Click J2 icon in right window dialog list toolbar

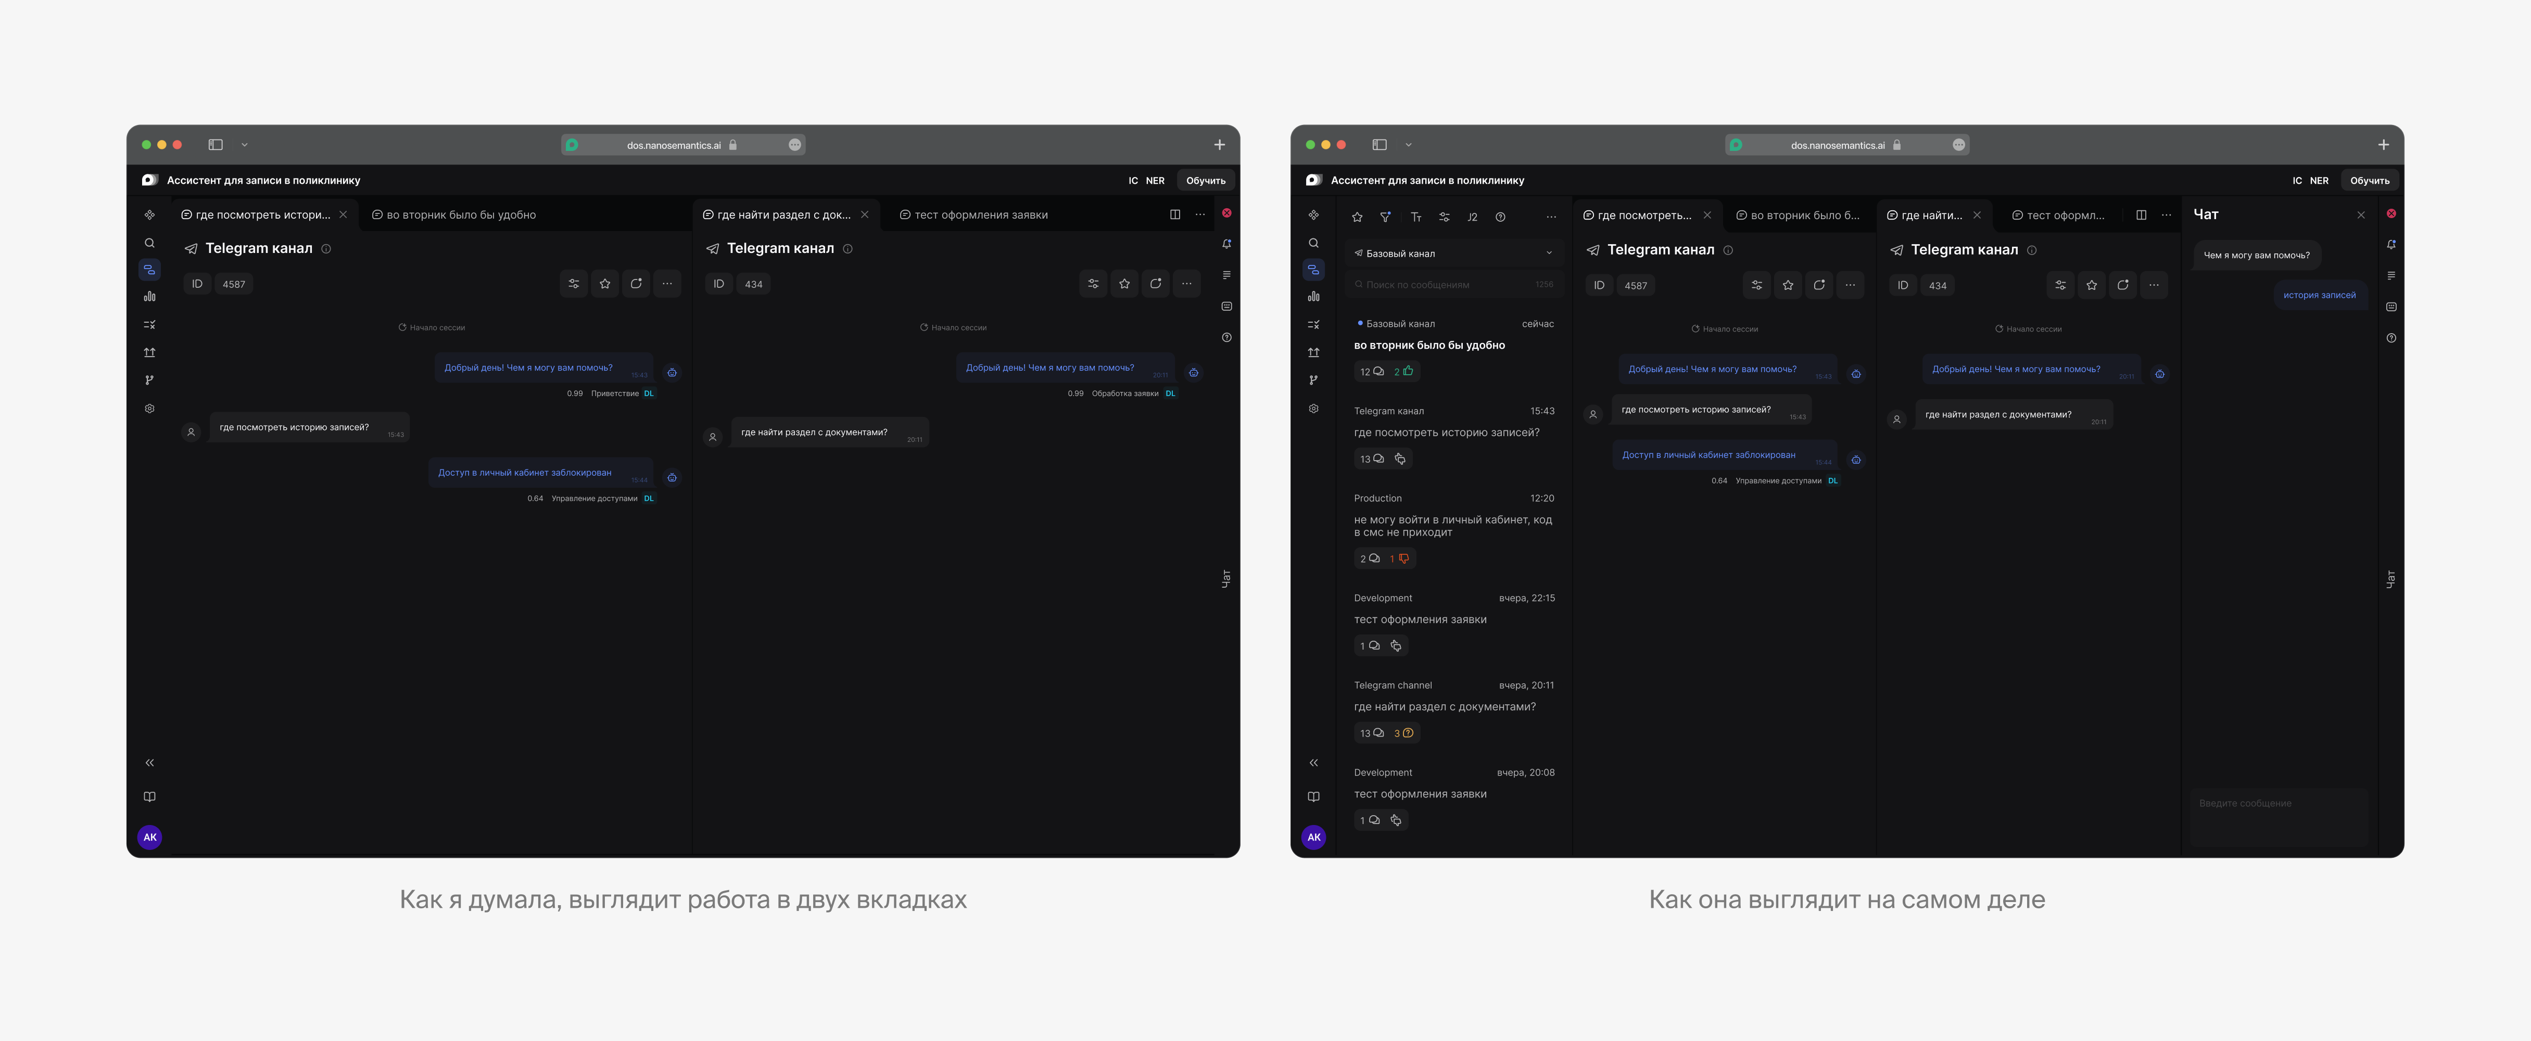(x=1472, y=217)
